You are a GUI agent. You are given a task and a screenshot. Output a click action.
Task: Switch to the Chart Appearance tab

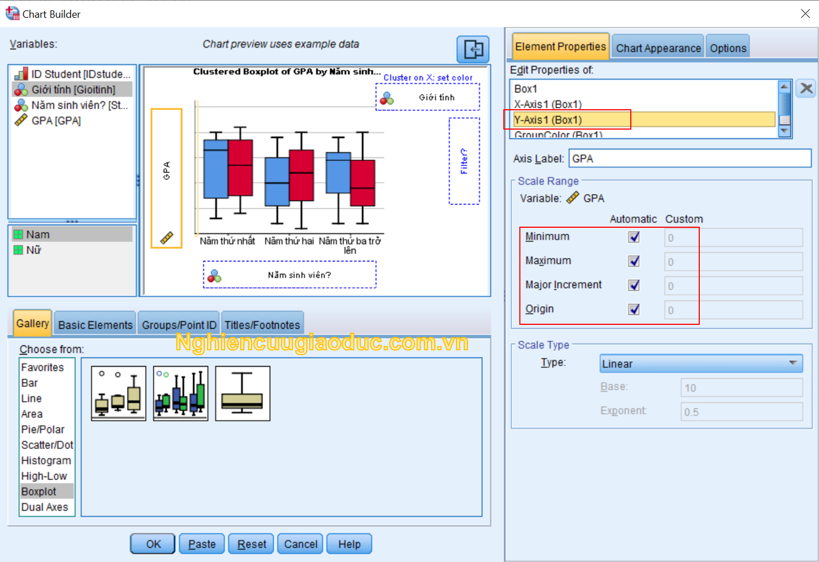pos(658,48)
